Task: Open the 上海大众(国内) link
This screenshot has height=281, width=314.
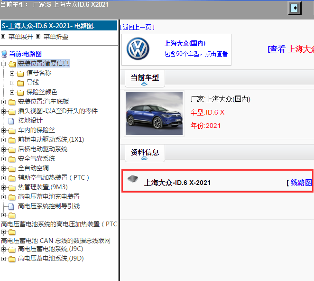Action: 185,43
